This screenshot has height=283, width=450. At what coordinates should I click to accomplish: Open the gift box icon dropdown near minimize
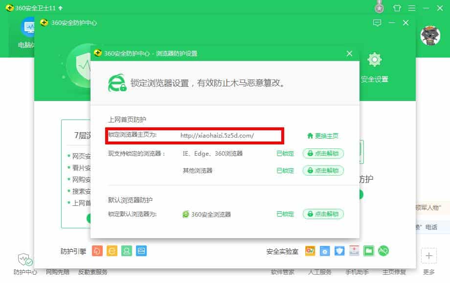pos(397,8)
